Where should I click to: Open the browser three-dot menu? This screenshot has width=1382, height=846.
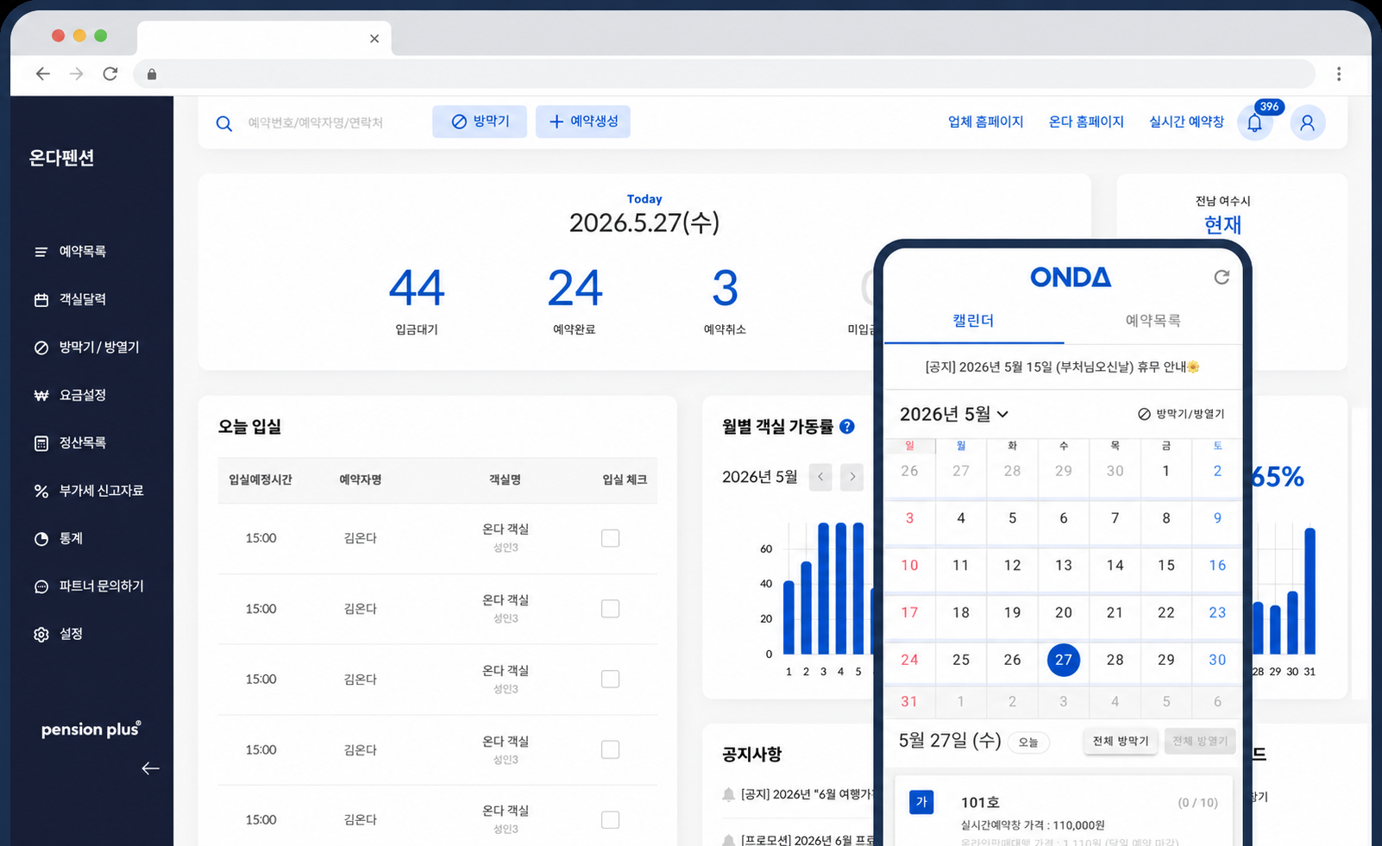pyautogui.click(x=1339, y=74)
